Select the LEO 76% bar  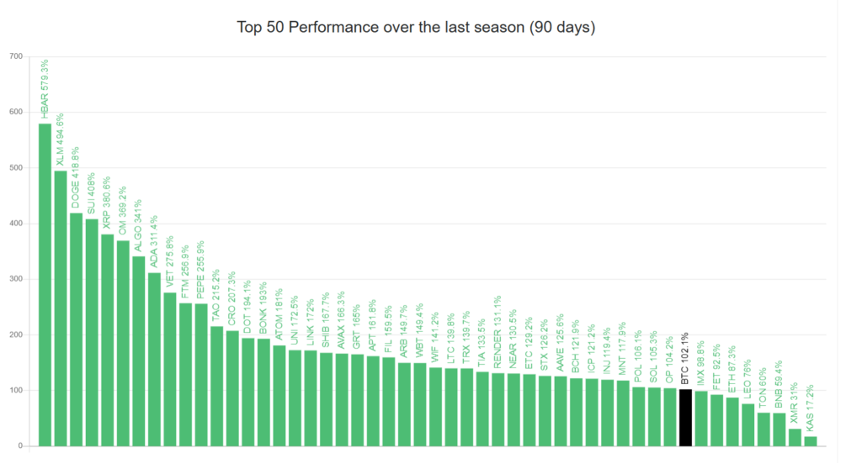(x=748, y=424)
